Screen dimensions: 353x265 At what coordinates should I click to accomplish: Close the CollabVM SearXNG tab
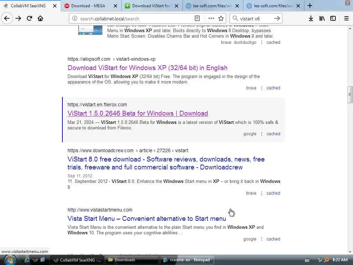pyautogui.click(x=55, y=6)
